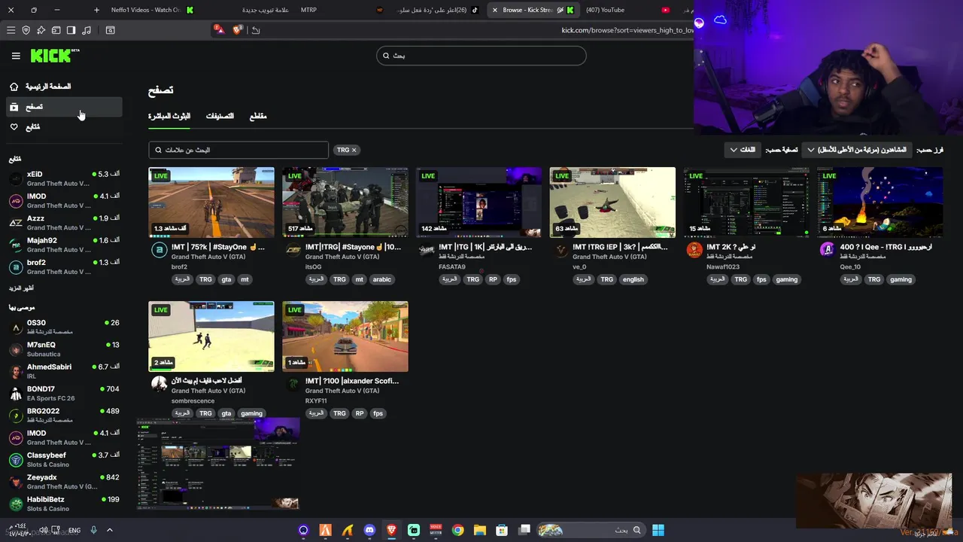
Task: Open the languages filter dropdown
Action: pyautogui.click(x=742, y=150)
